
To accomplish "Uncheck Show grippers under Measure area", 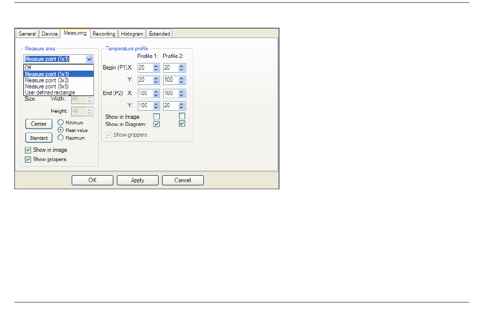I will tap(28, 160).
